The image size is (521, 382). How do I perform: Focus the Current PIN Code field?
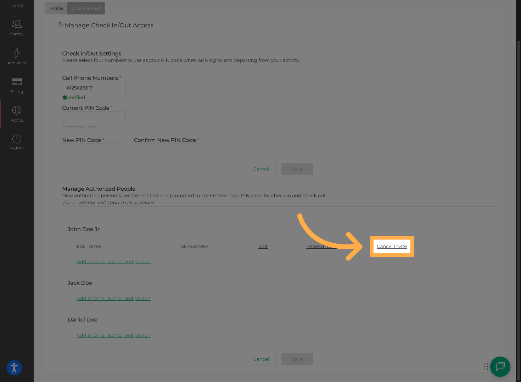coord(94,118)
